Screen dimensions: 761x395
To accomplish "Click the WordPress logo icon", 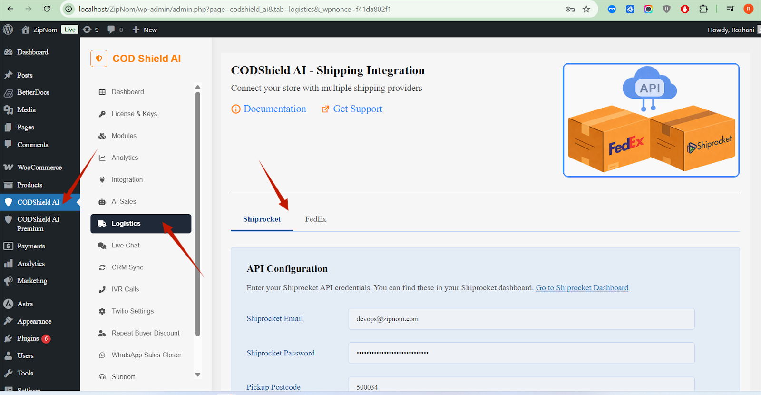I will (x=8, y=30).
